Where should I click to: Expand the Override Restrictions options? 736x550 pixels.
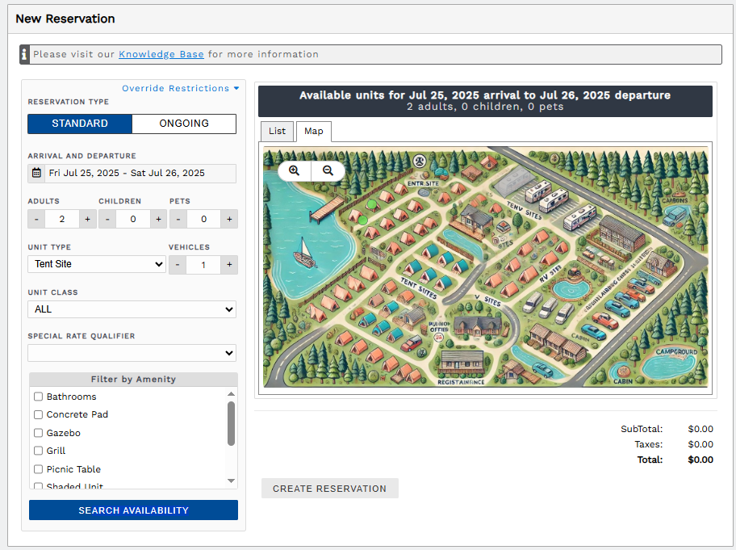tap(181, 88)
